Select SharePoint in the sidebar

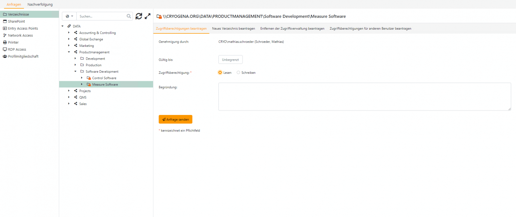[16, 21]
